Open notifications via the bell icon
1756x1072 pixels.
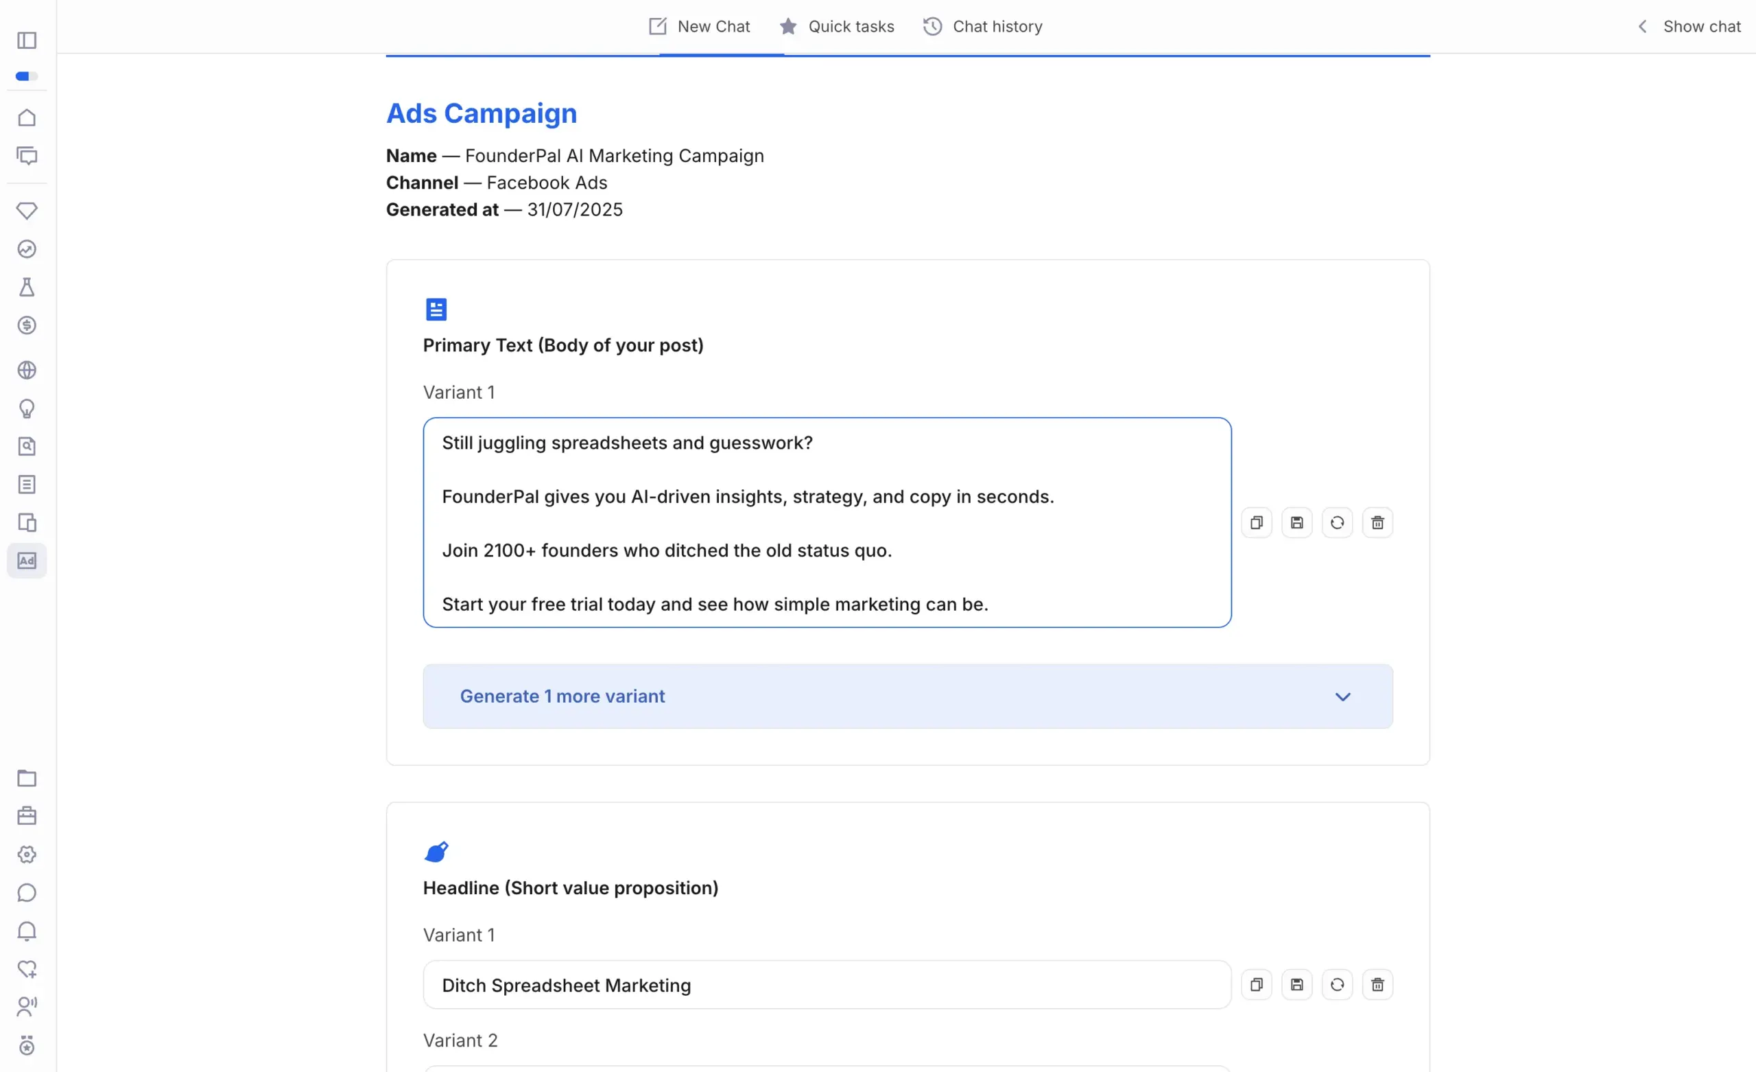click(26, 931)
